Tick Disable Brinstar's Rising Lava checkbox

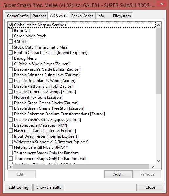(x=10, y=75)
